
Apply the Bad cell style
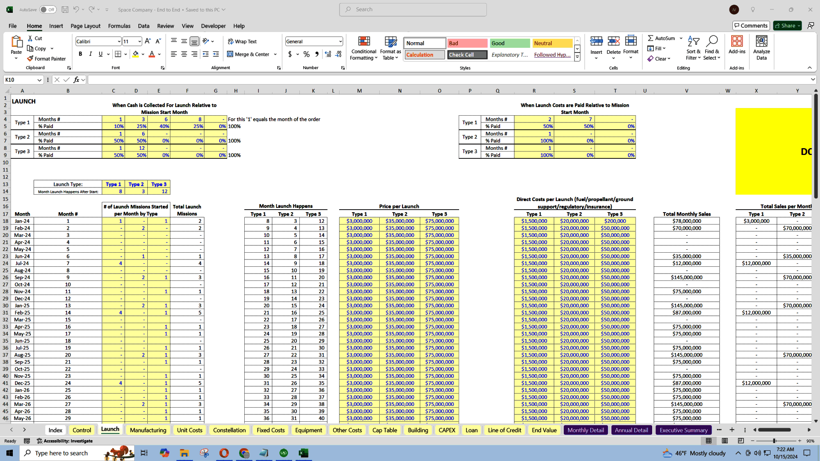(x=467, y=43)
